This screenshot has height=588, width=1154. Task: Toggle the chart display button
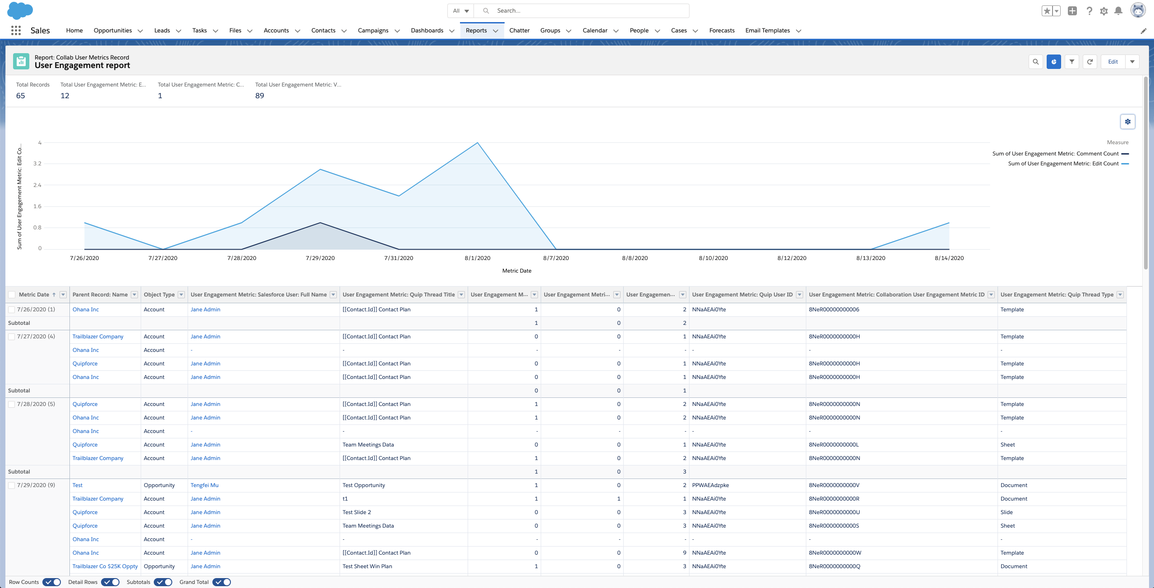point(1053,62)
